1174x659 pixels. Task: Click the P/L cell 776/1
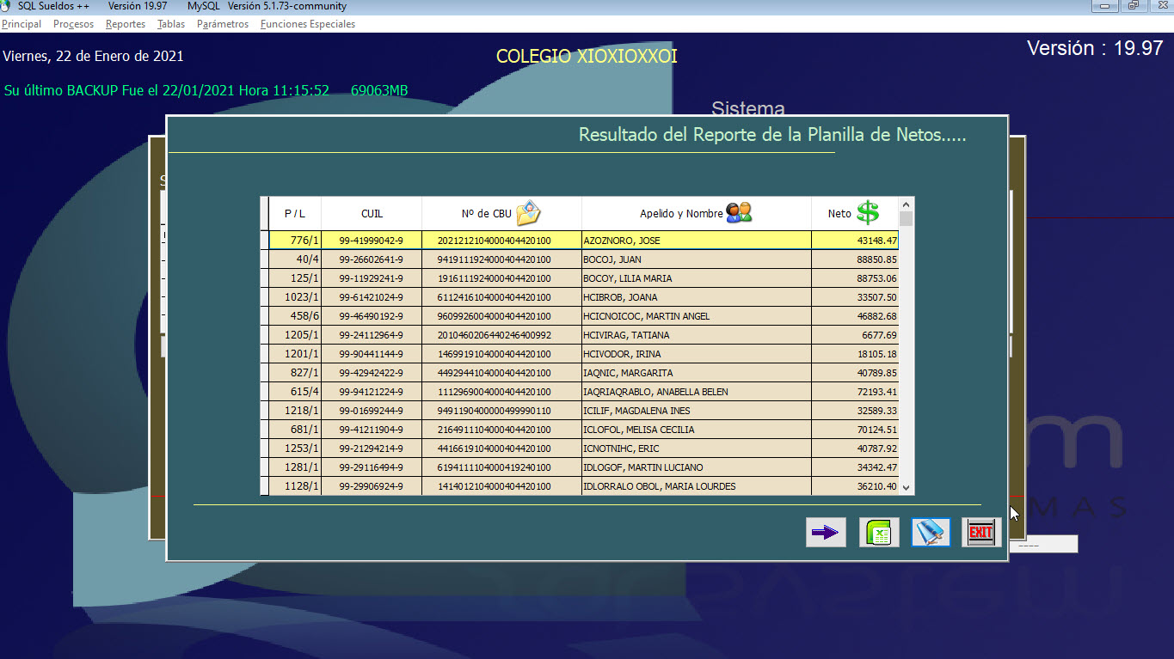click(x=295, y=241)
